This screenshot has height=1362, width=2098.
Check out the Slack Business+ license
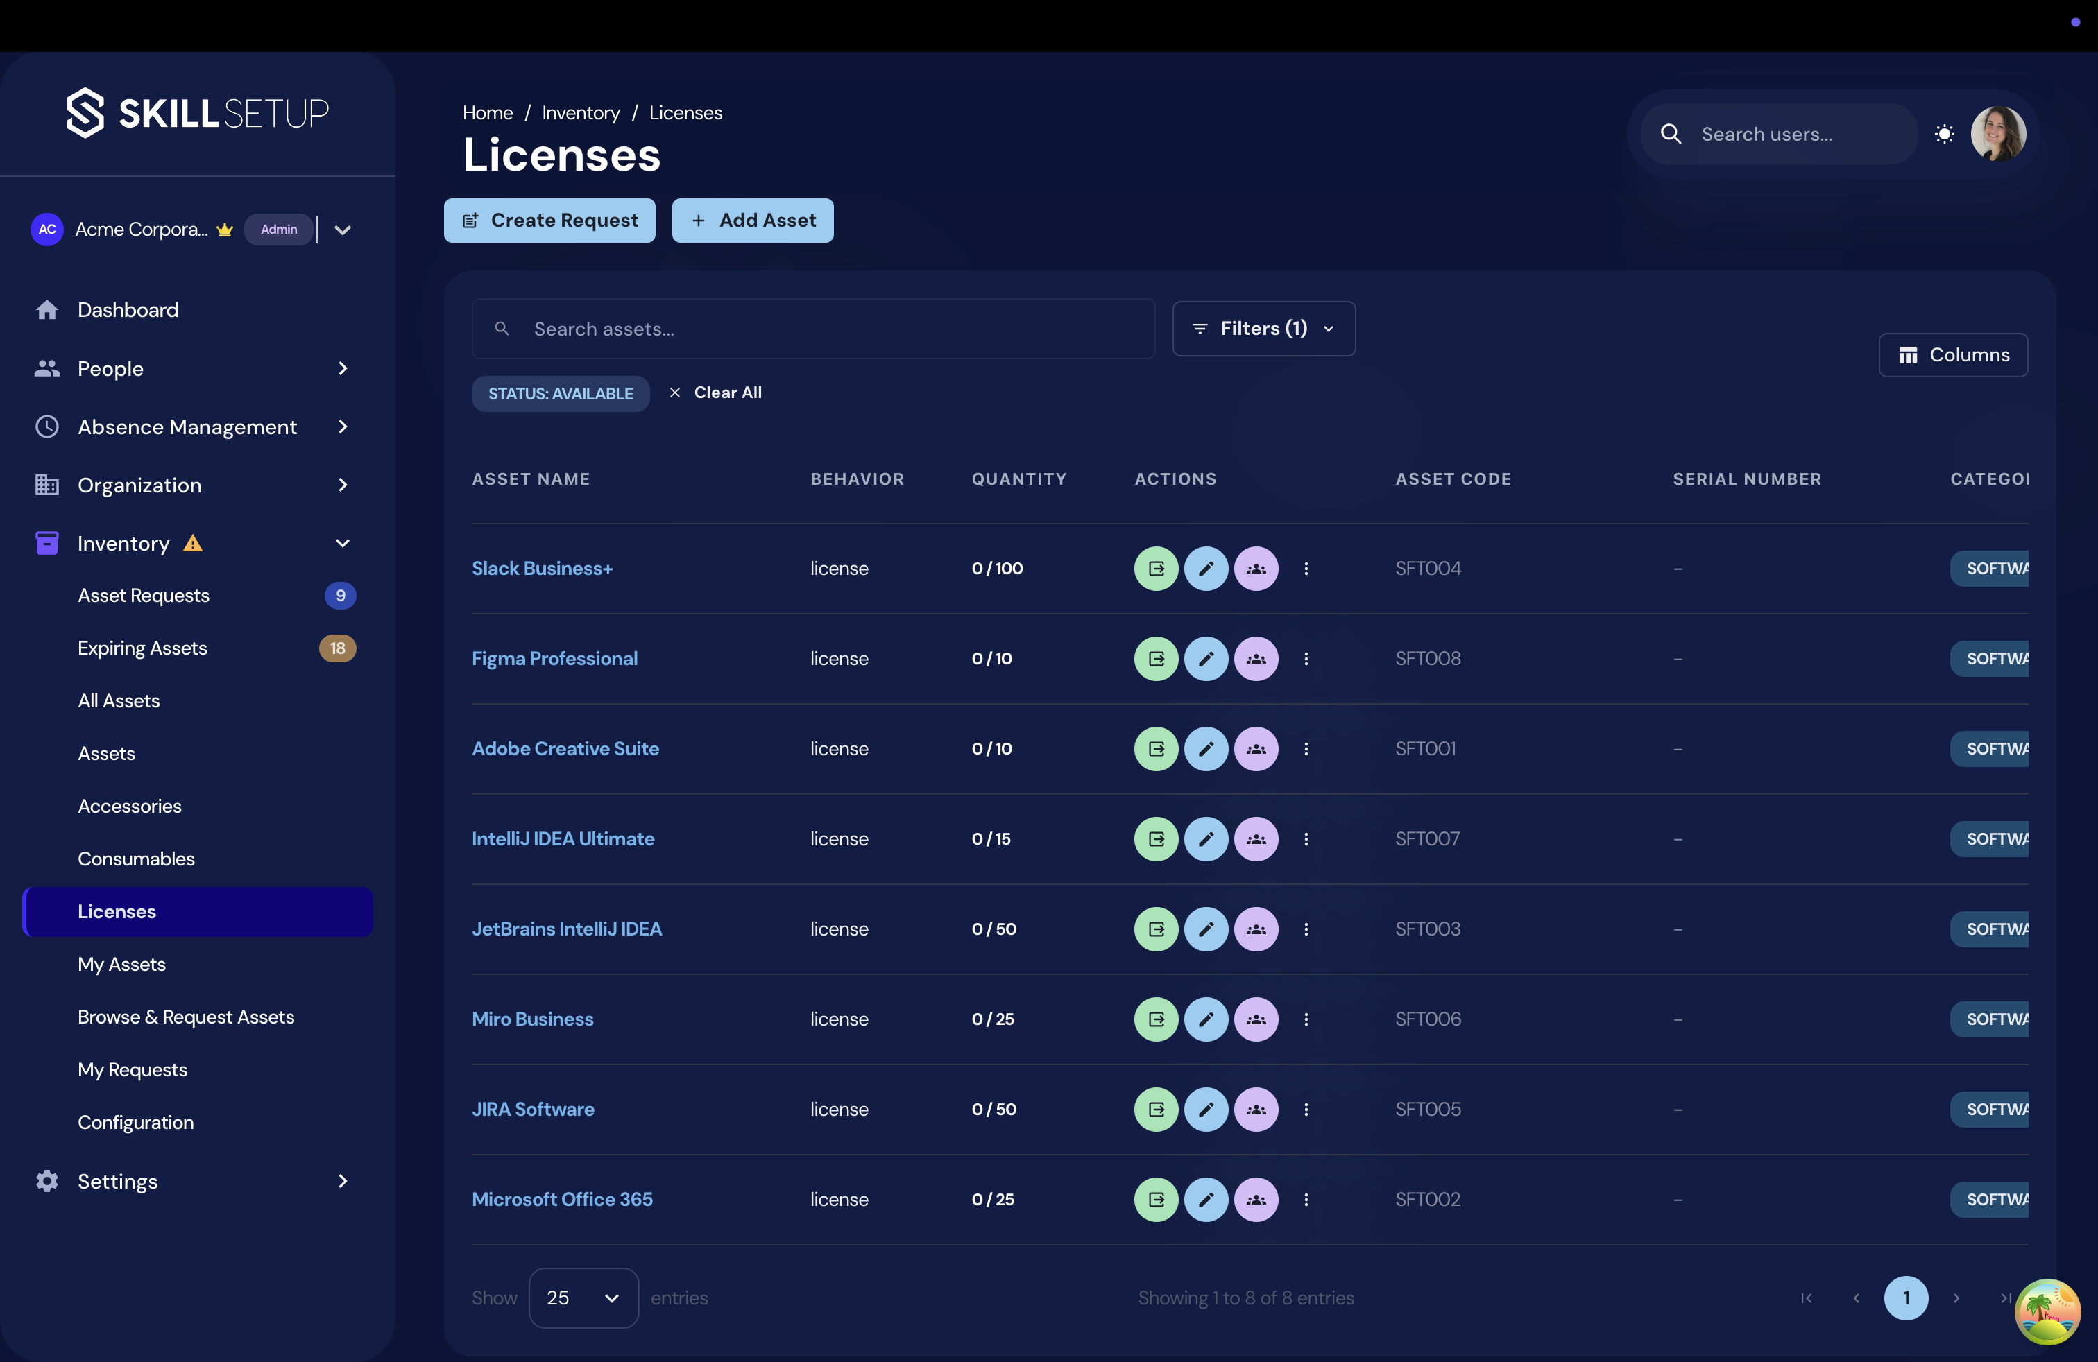coord(1156,568)
